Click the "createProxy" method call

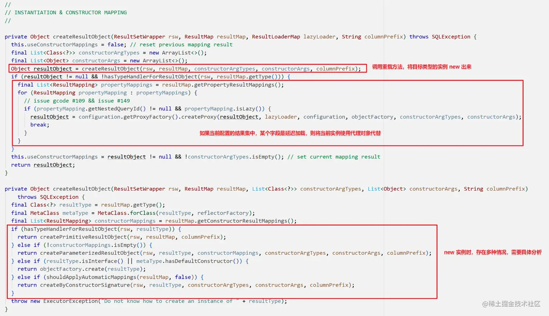pos(199,117)
